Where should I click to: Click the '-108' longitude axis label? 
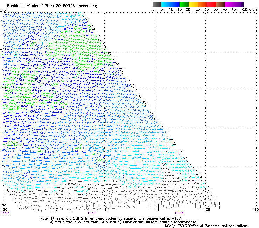206,210
